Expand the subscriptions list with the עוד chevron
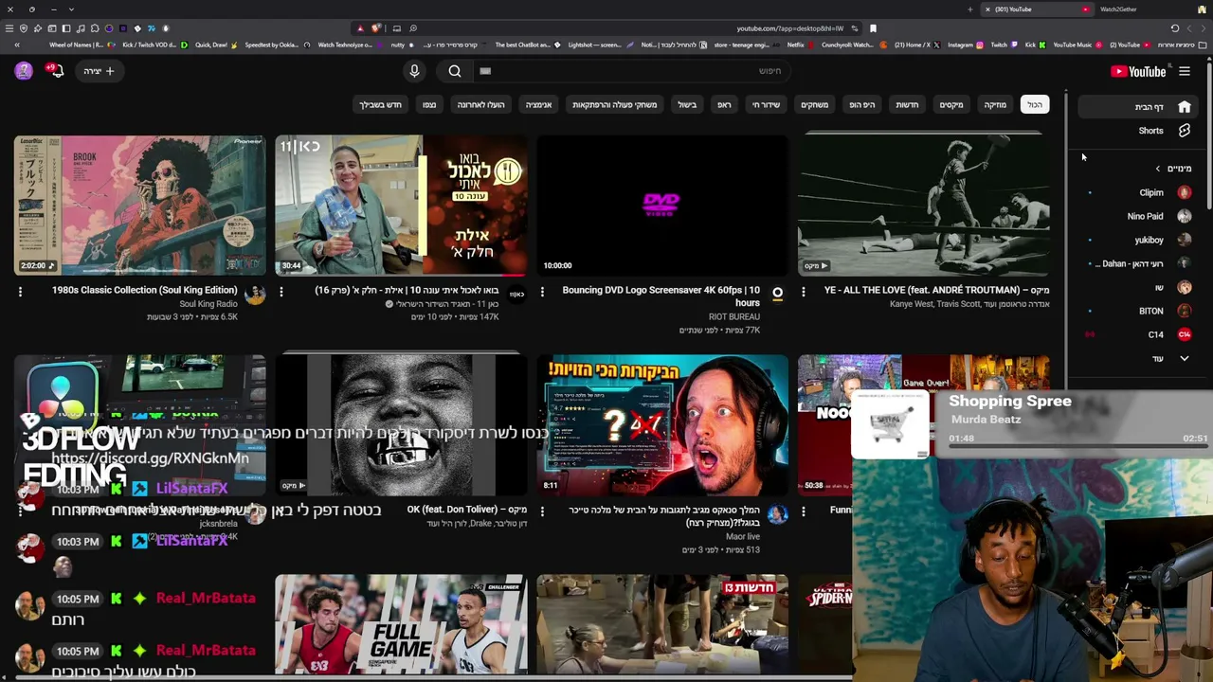Screen dimensions: 1213x682 [x=1184, y=358]
